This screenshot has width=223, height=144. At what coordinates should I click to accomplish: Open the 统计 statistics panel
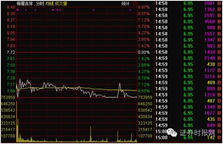[x=125, y=4]
